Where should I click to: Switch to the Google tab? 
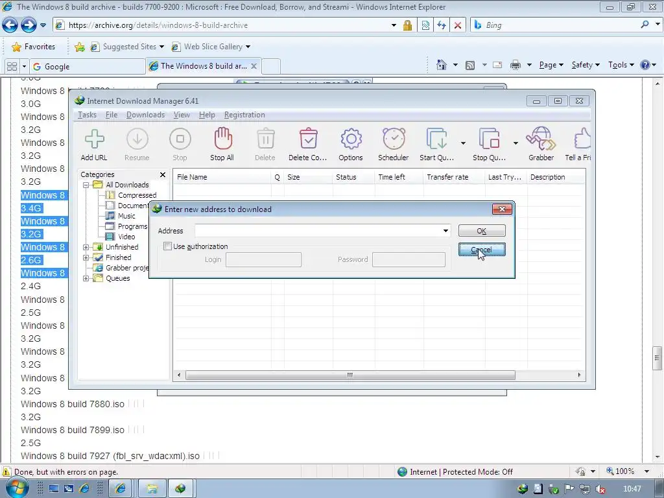[88, 67]
